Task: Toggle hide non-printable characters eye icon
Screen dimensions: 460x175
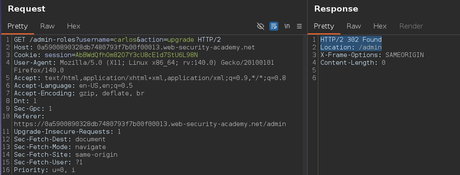Action: pos(260,26)
